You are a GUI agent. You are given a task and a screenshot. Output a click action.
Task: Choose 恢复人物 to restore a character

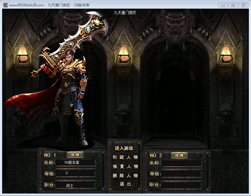tap(125, 166)
